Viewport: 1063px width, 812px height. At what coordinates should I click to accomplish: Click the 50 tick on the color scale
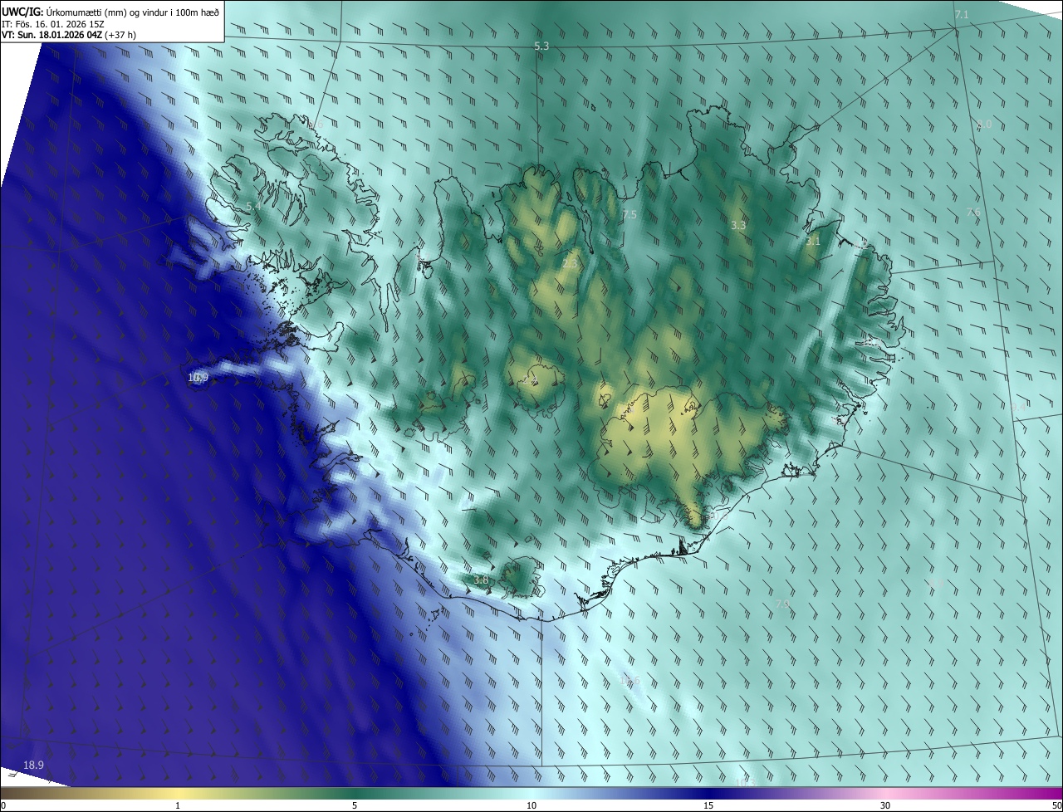[x=1056, y=805]
